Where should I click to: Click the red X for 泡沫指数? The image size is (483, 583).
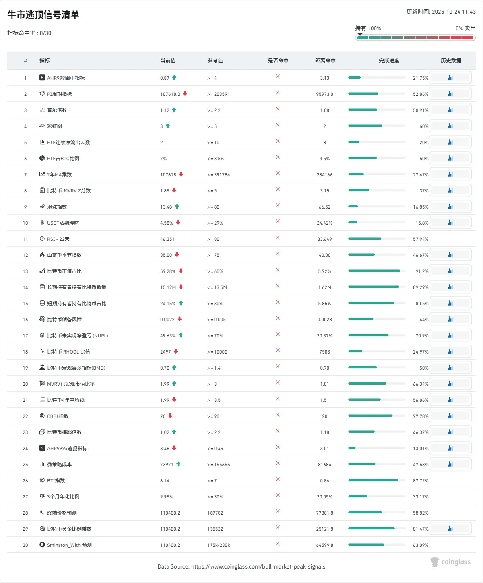click(278, 205)
